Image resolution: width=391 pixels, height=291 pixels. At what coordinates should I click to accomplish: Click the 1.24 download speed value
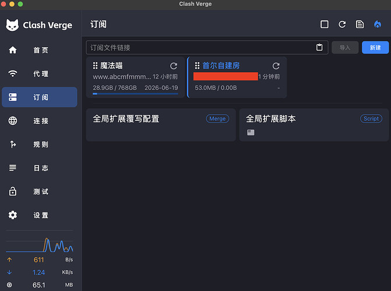(x=38, y=272)
